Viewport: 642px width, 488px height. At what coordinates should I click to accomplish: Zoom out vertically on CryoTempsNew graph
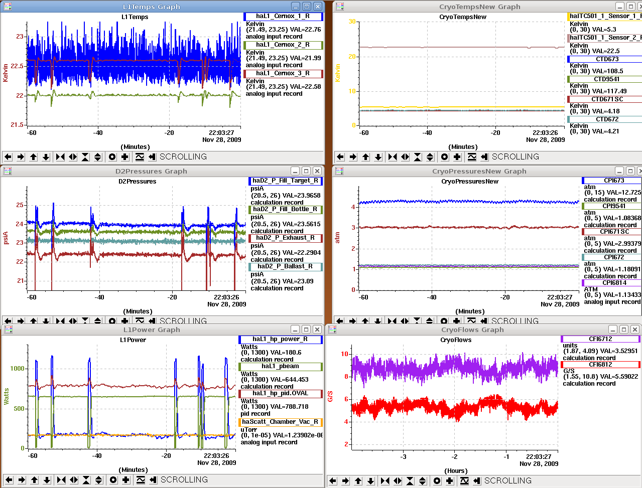[x=430, y=157]
